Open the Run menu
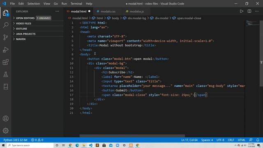This screenshot has height=148, width=263. 64,4
